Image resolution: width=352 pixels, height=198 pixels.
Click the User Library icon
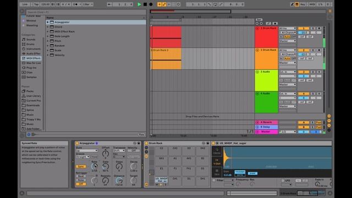24,96
